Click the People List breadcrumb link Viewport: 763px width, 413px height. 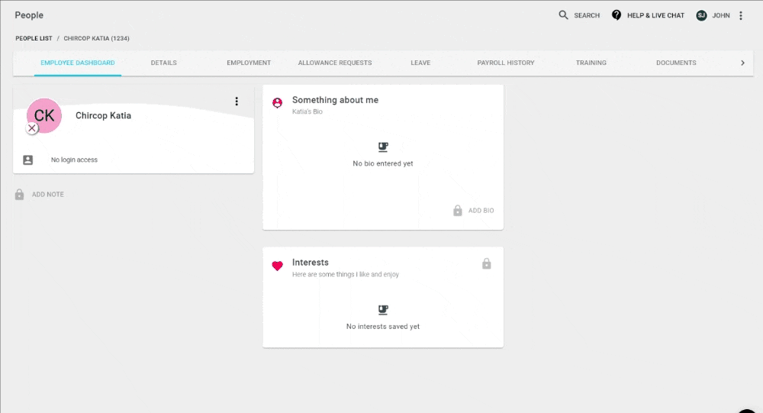coord(34,38)
